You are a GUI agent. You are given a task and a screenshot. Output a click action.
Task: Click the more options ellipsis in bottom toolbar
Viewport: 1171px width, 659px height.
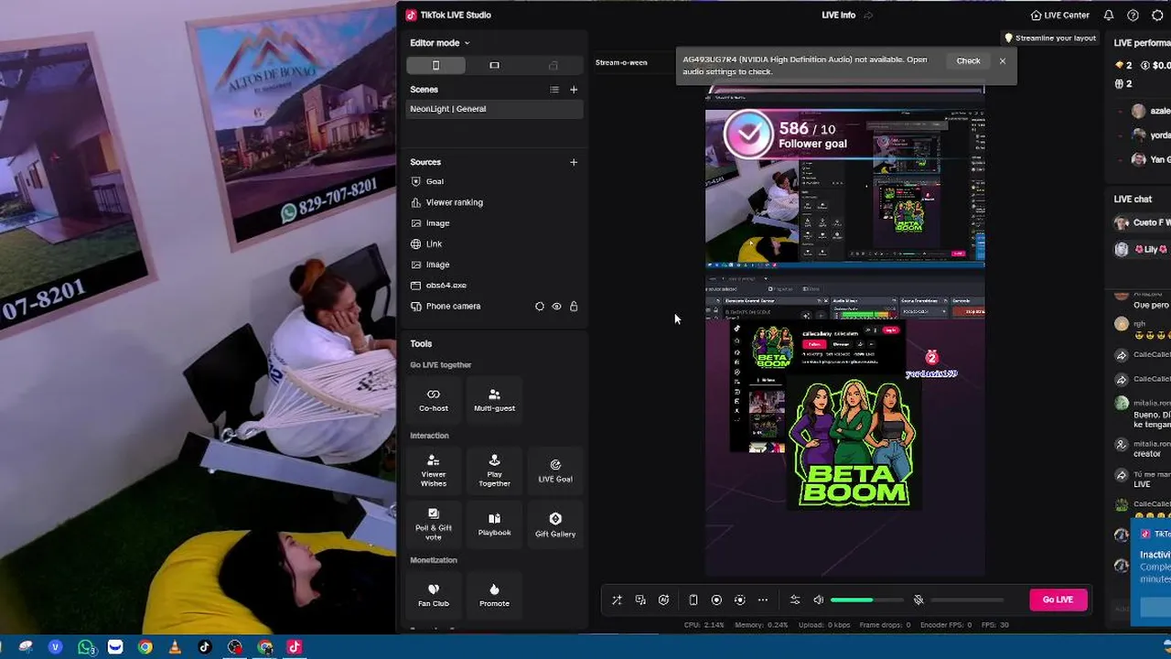click(x=763, y=600)
